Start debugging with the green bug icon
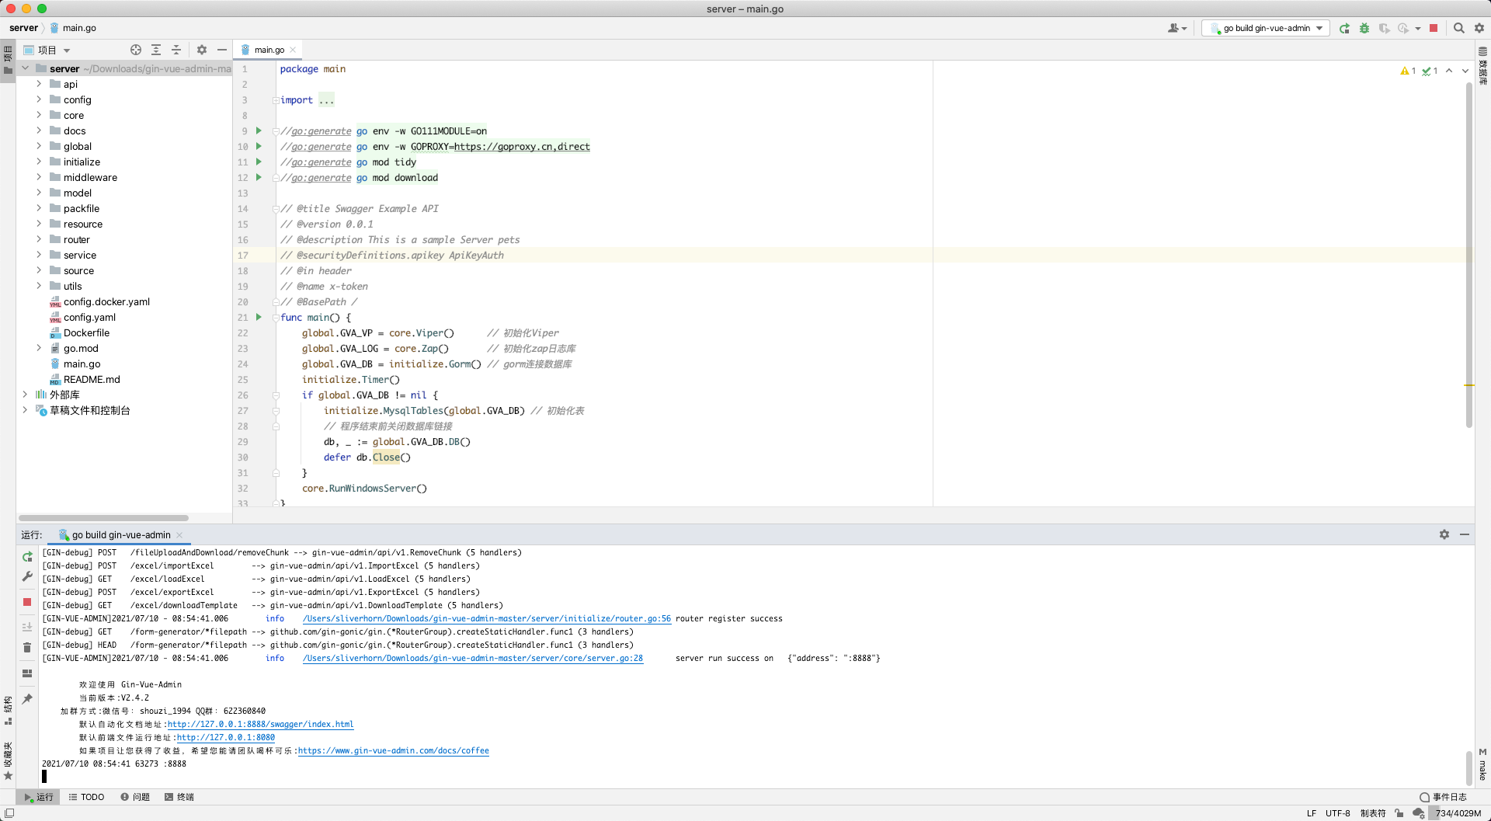 [x=1364, y=28]
